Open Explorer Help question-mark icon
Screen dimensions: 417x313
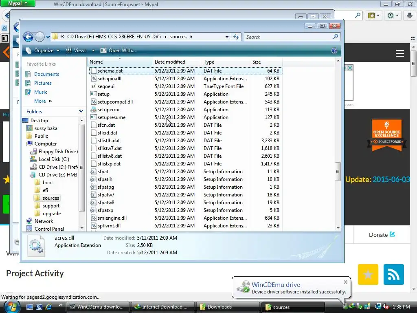[334, 51]
